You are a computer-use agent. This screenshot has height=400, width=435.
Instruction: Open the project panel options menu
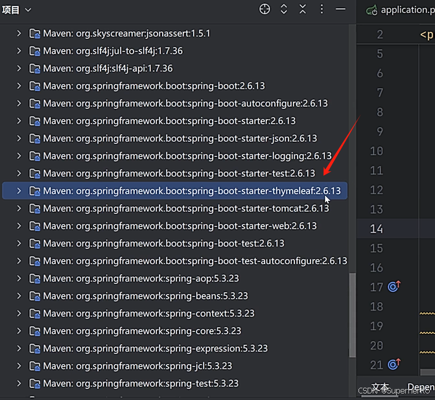[322, 9]
